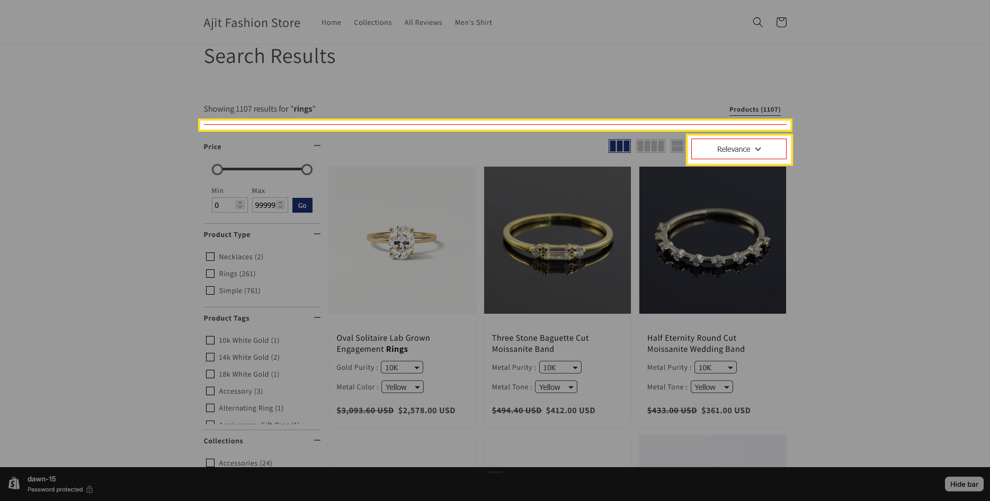Check the Rings (261) filter
The width and height of the screenshot is (990, 501).
coord(210,274)
